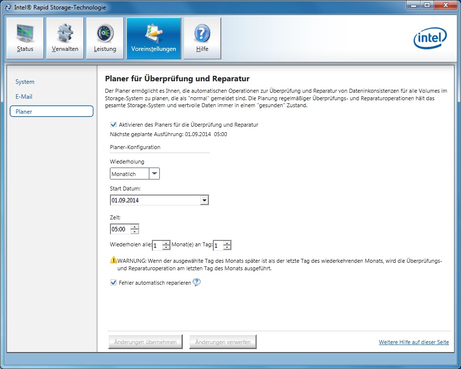Select E-Mail in the sidebar
Viewport: 461px width, 369px height.
click(x=24, y=97)
